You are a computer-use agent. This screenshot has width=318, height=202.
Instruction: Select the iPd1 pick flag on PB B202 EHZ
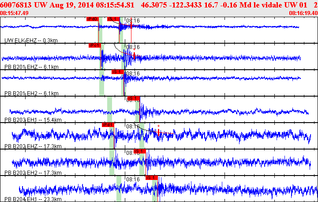pos(108,125)
